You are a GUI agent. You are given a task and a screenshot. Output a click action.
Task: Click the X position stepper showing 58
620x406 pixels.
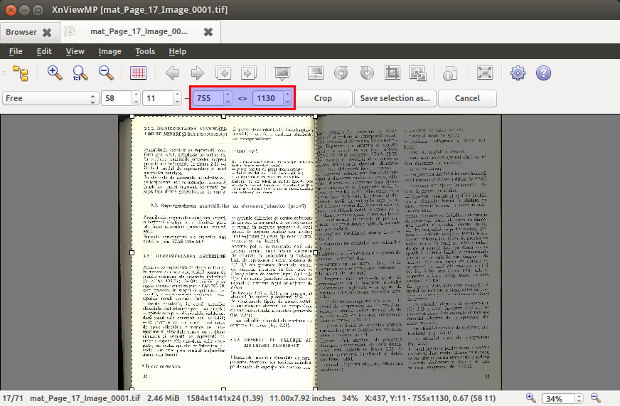pos(136,98)
